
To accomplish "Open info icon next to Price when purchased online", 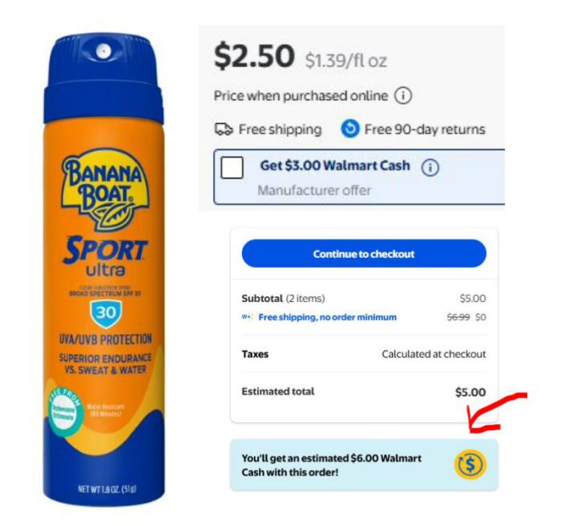I will point(403,96).
